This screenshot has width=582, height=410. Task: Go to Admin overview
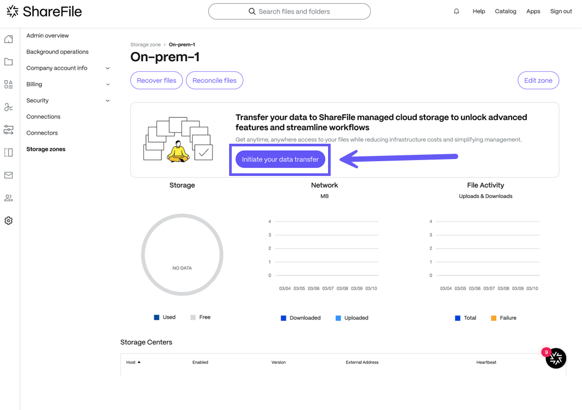click(x=48, y=35)
